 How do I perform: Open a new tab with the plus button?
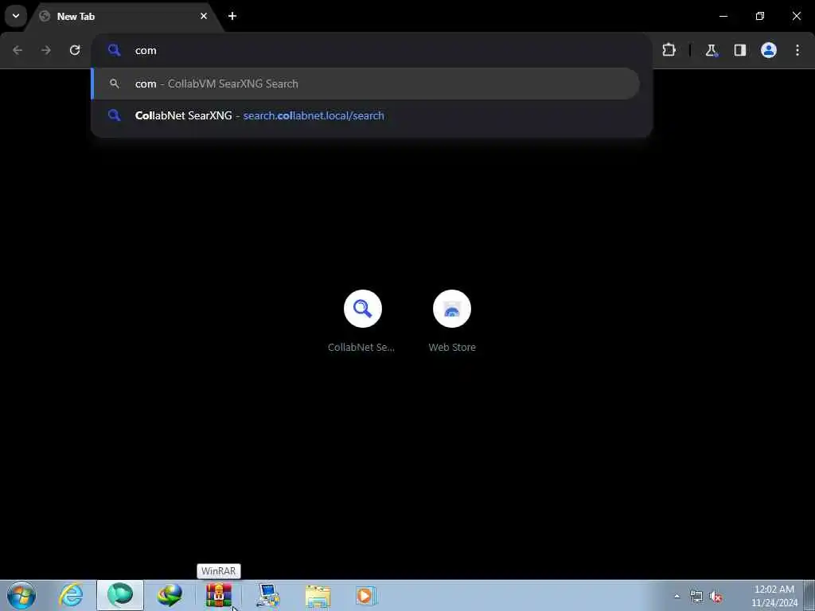[232, 16]
